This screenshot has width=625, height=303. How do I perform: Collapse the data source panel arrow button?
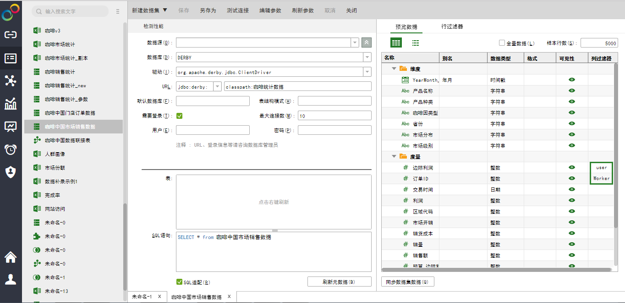[x=366, y=43]
